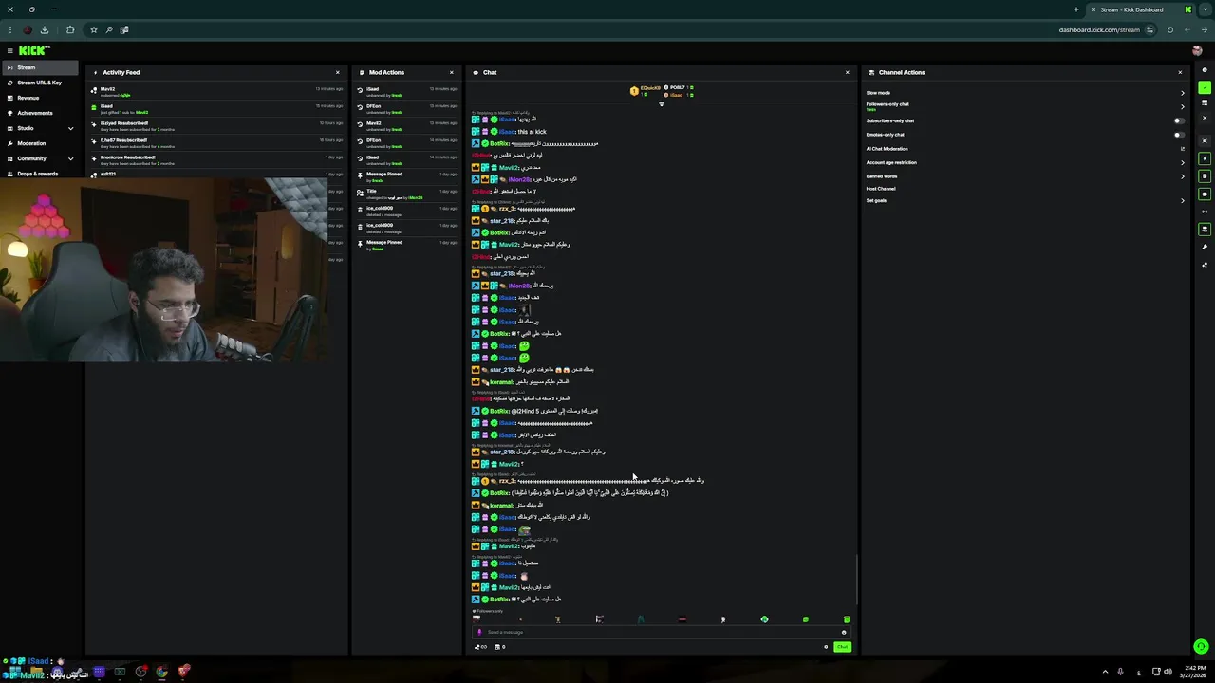Go to the Revenue page
This screenshot has height=683, width=1215.
click(x=39, y=98)
